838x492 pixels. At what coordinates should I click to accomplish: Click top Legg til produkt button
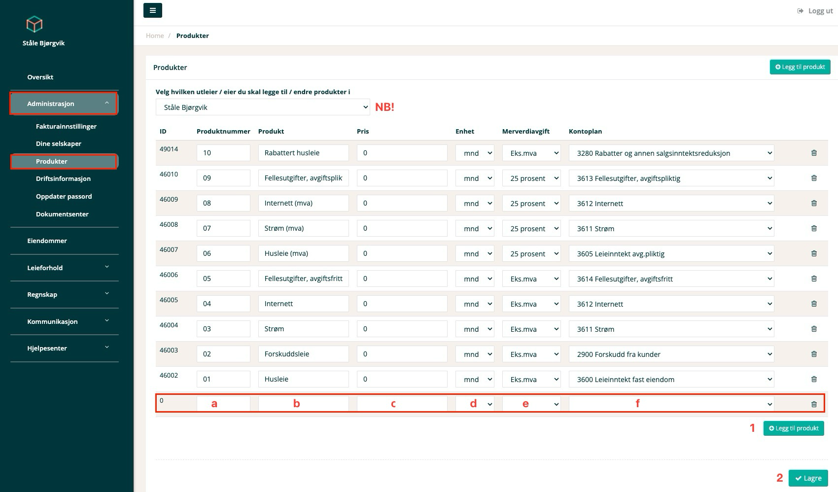pos(800,67)
